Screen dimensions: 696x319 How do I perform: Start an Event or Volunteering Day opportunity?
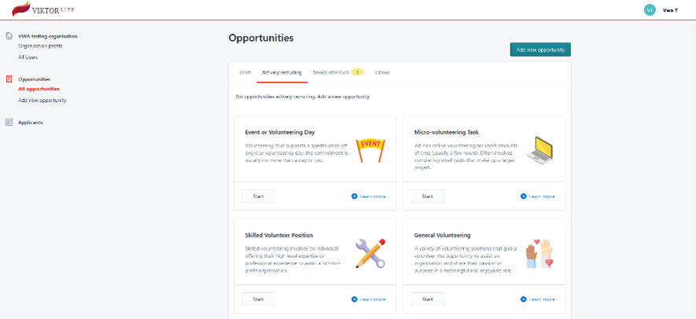pos(258,196)
